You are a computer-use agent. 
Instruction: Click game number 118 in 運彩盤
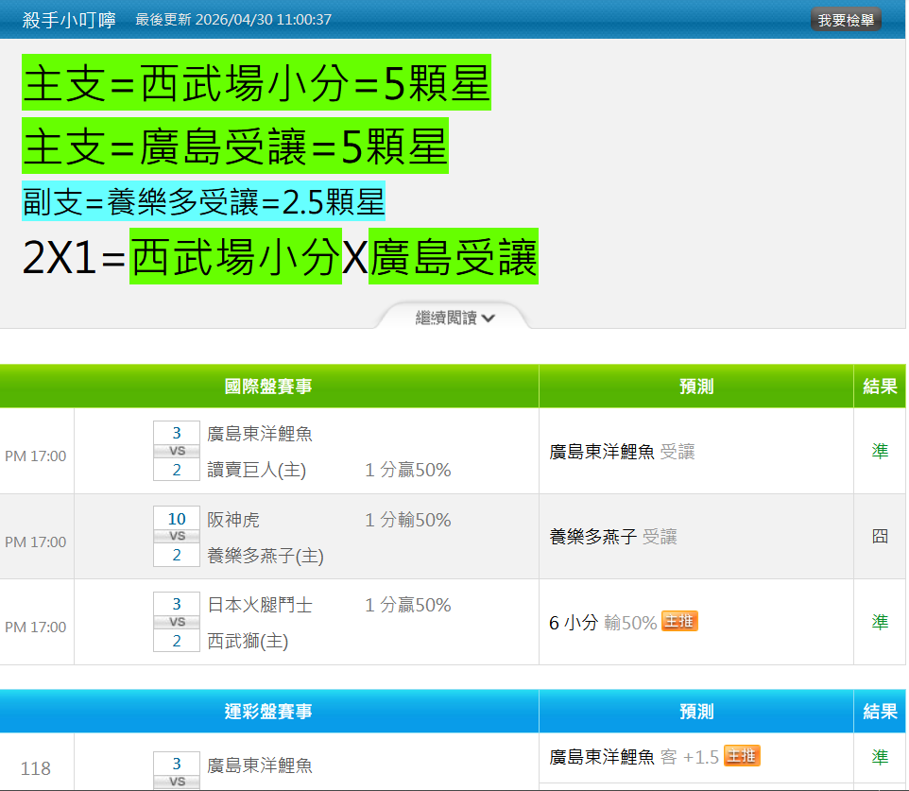tap(36, 768)
